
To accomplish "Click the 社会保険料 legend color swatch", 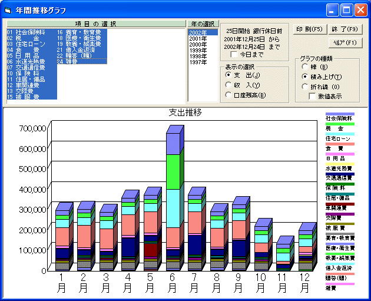I will coord(340,114).
